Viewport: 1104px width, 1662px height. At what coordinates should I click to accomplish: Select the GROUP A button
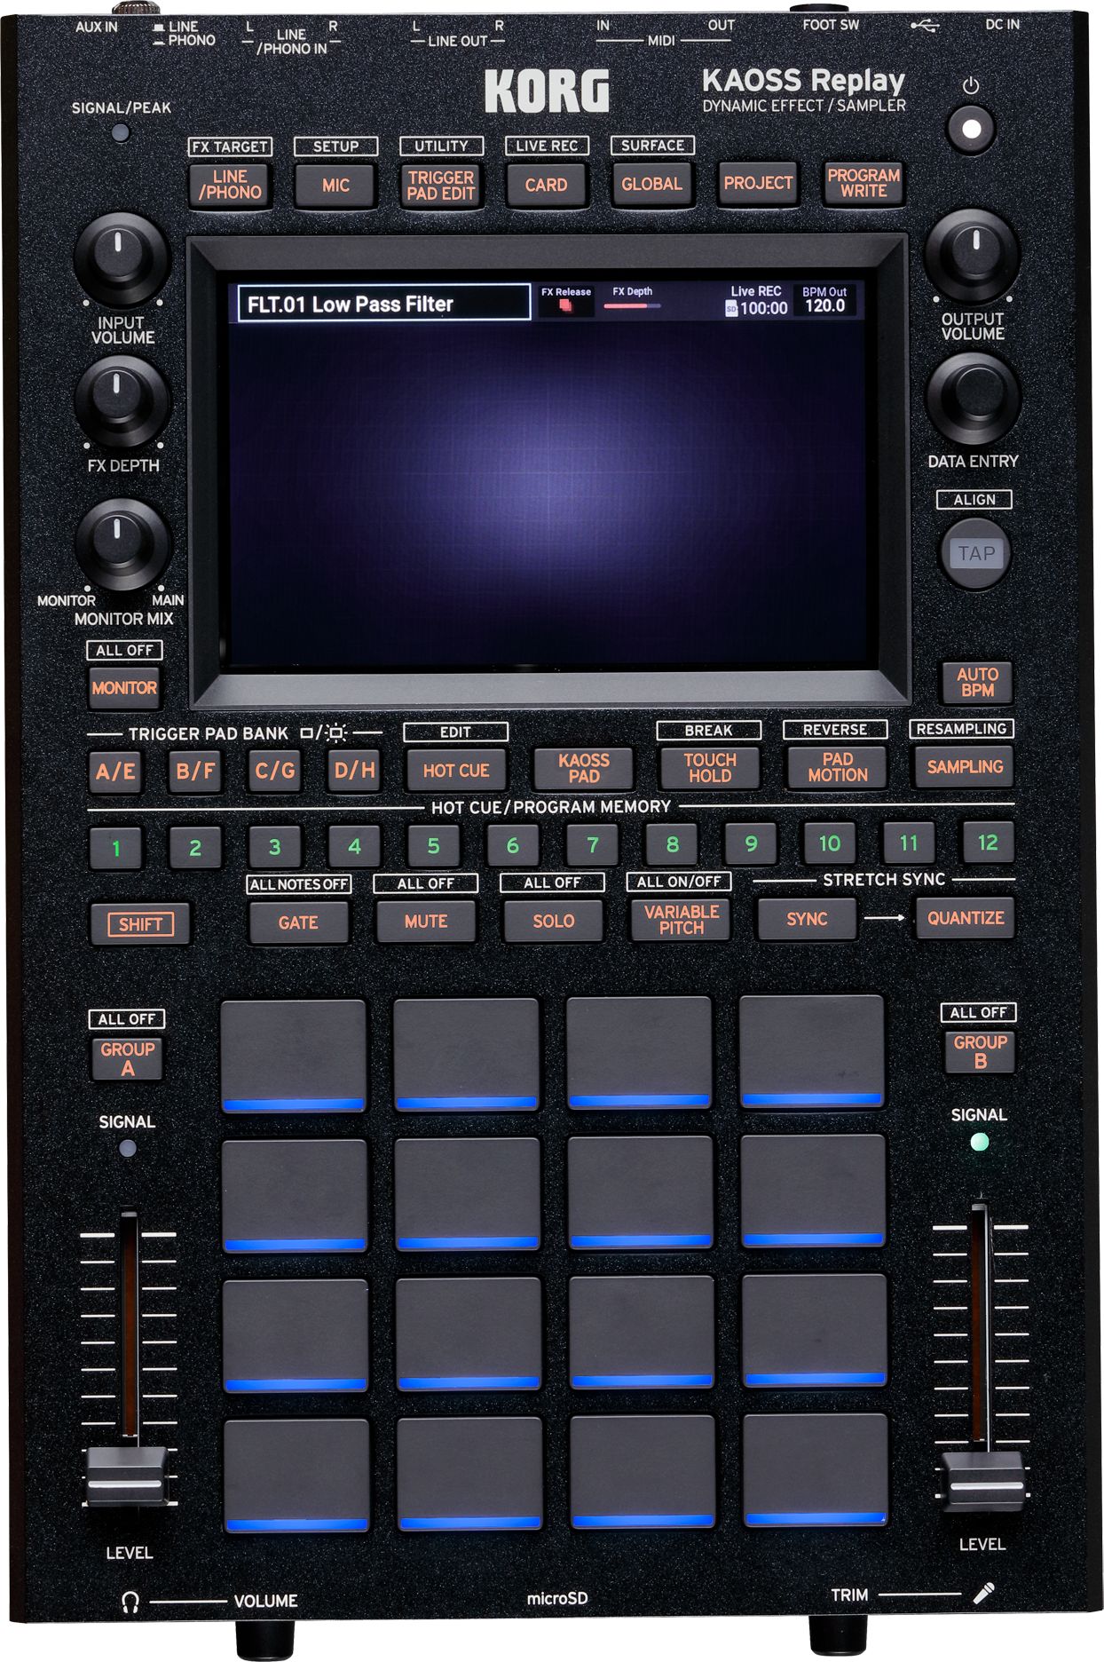pyautogui.click(x=128, y=1058)
